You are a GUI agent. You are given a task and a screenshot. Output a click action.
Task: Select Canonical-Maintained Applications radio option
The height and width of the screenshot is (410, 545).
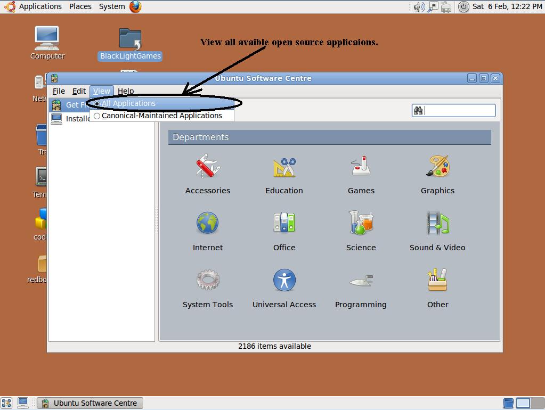[97, 116]
